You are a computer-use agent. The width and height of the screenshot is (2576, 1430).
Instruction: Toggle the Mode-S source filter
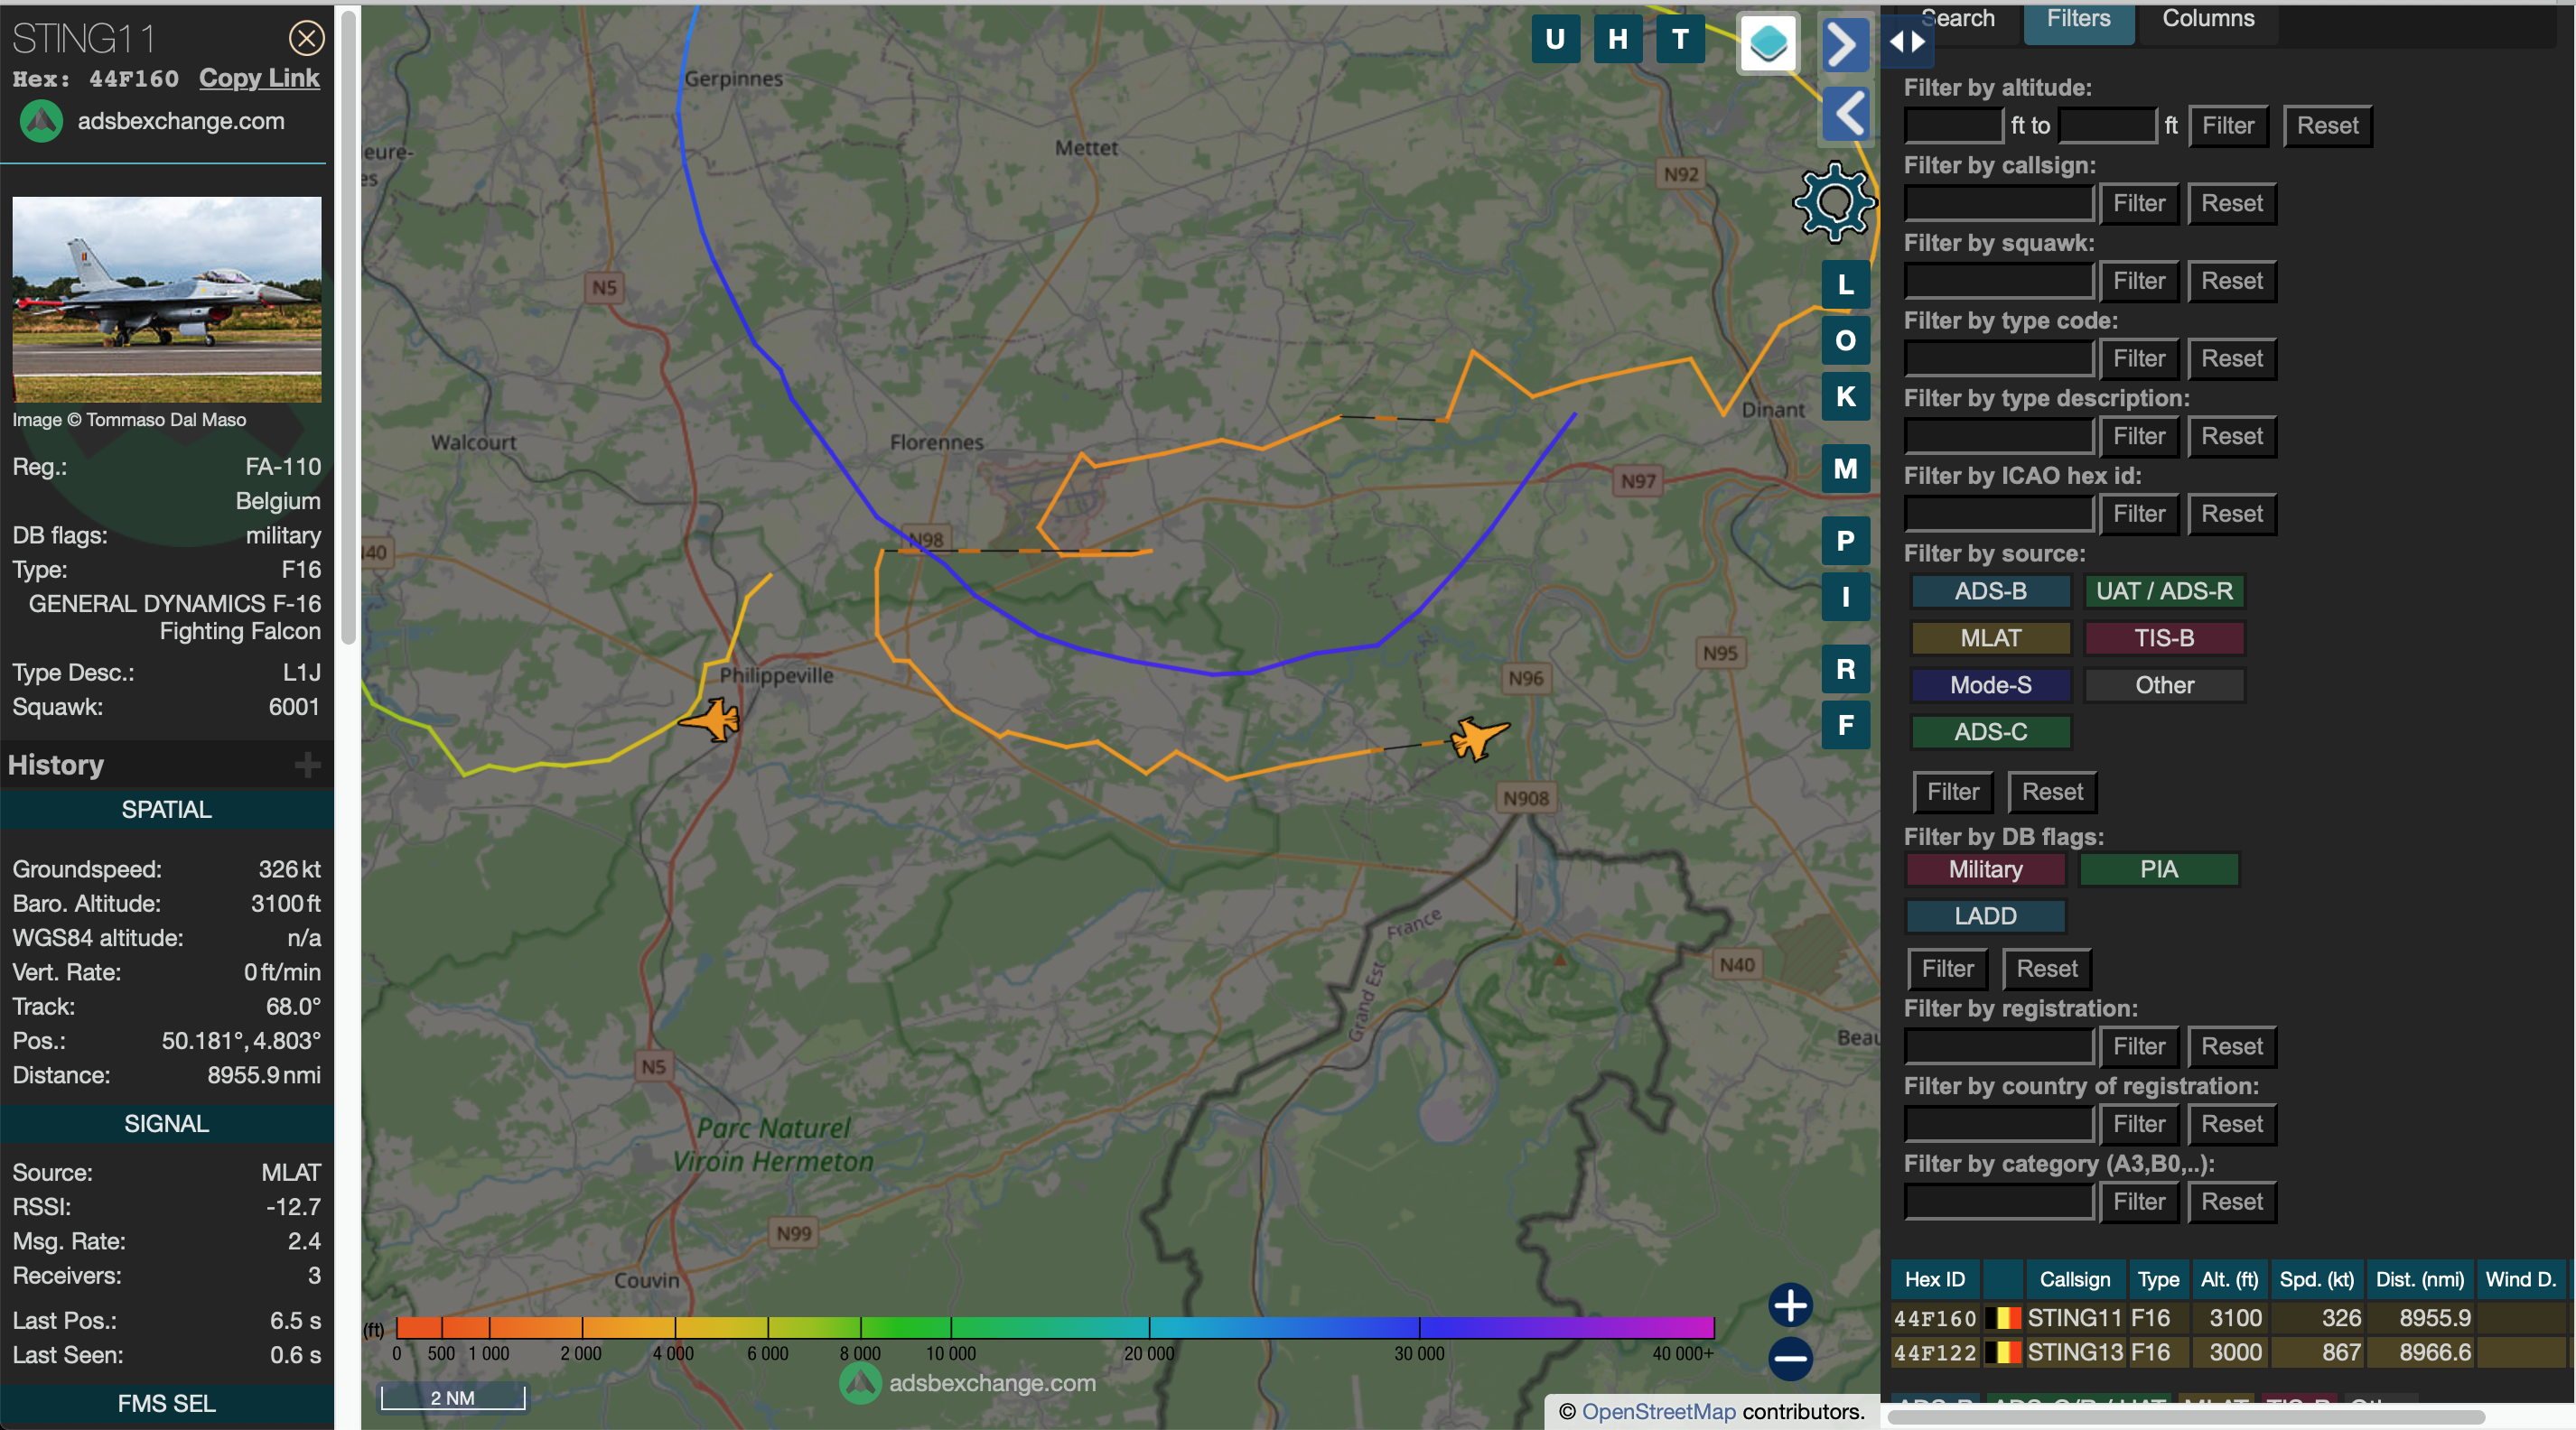[1990, 685]
